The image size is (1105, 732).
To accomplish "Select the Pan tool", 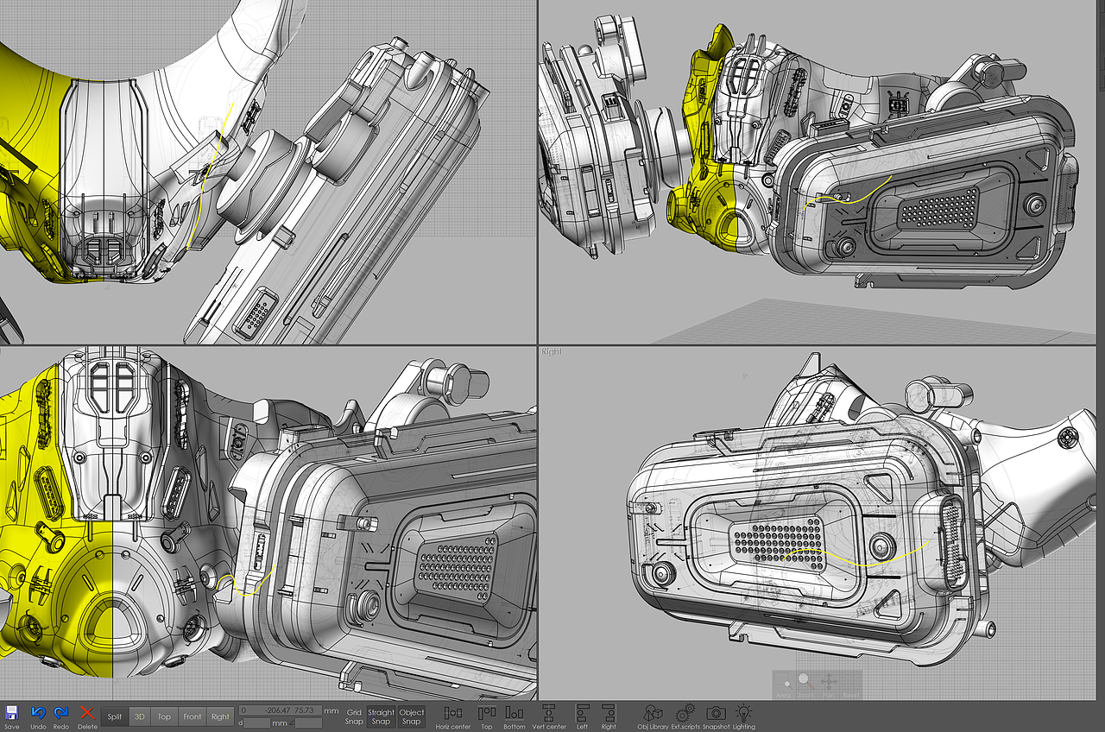I will click(829, 684).
